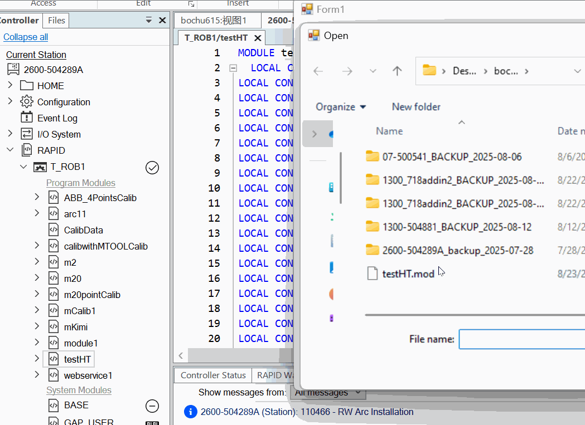Select m20 in the module tree
The image size is (585, 425).
(x=72, y=279)
